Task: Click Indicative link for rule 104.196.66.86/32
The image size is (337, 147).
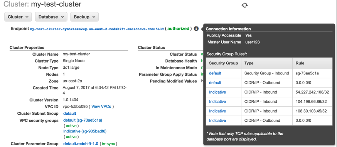Action: (217, 102)
